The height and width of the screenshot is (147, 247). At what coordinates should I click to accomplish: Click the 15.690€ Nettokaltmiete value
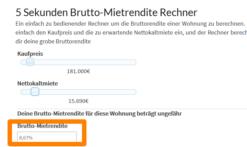(x=79, y=101)
